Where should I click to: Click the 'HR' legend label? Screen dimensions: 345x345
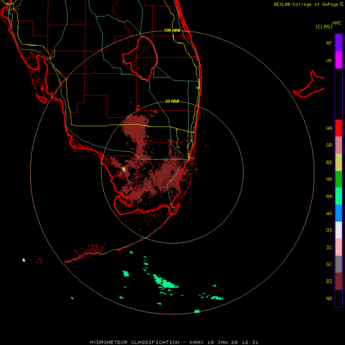click(329, 179)
